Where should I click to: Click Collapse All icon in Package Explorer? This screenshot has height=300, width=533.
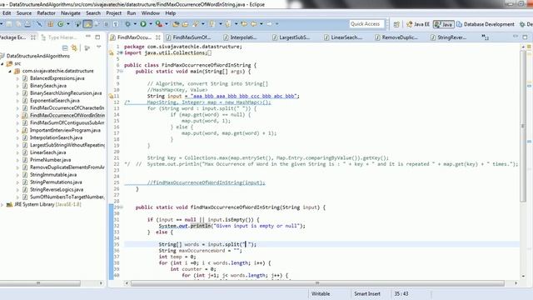tap(65, 48)
